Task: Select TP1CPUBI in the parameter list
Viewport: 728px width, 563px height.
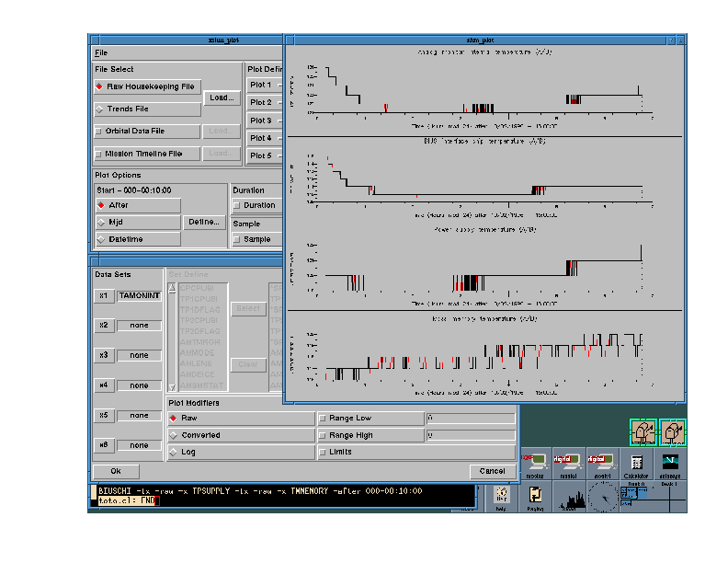Action: [x=199, y=299]
